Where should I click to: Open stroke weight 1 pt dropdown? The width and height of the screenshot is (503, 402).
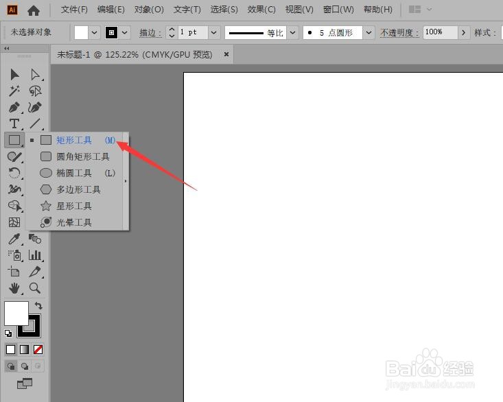point(214,32)
